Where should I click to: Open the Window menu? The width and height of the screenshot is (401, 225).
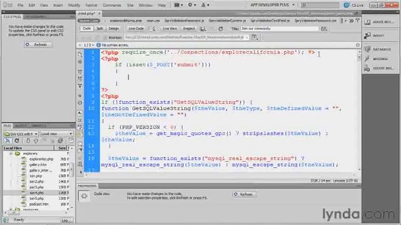pyautogui.click(x=145, y=5)
